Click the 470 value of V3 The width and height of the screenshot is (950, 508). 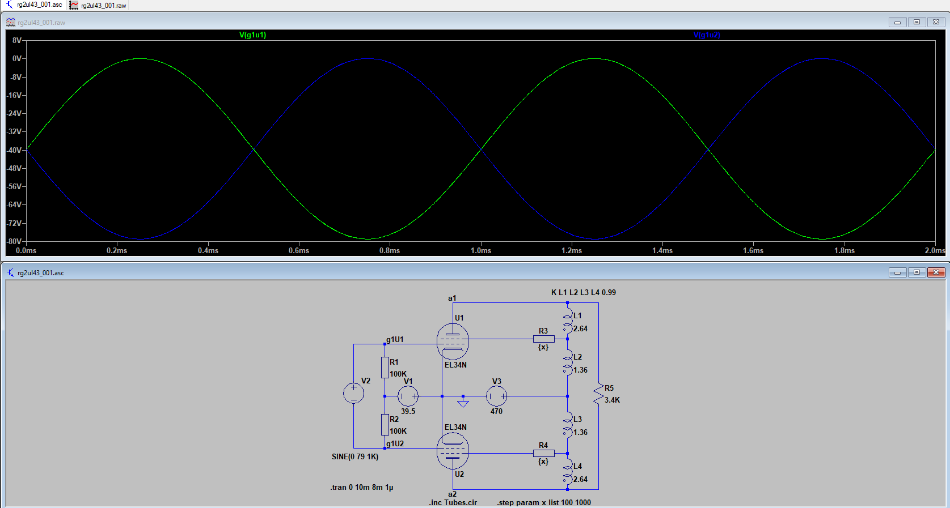(x=497, y=412)
